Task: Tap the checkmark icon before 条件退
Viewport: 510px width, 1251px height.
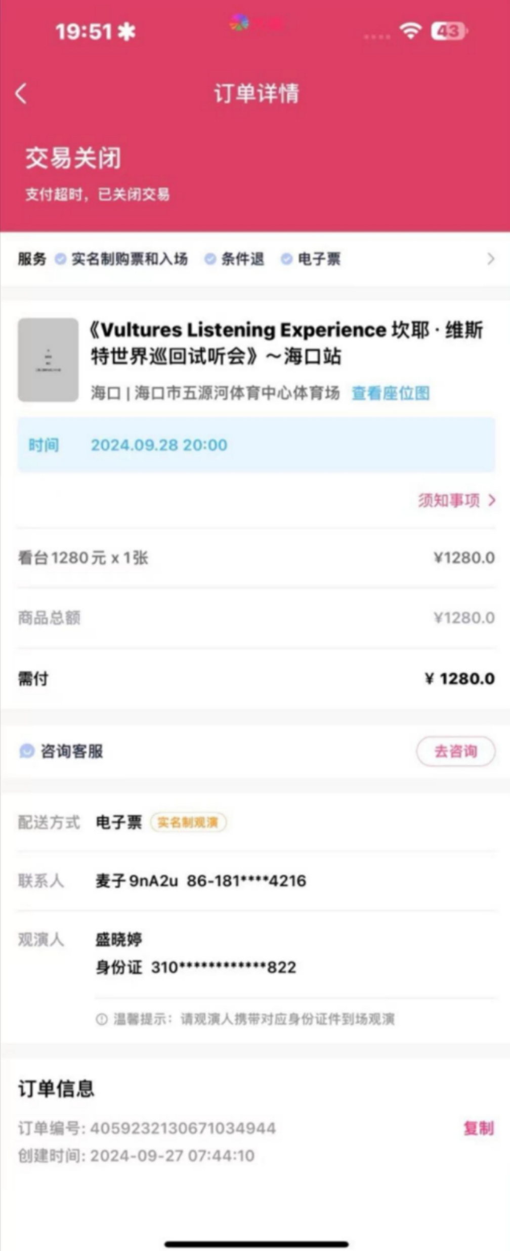Action: pos(210,259)
